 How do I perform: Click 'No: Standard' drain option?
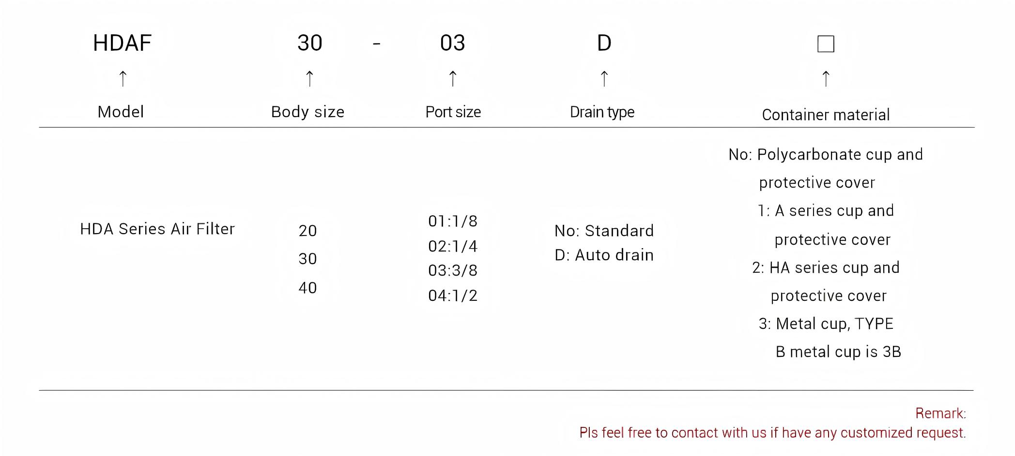pos(604,231)
